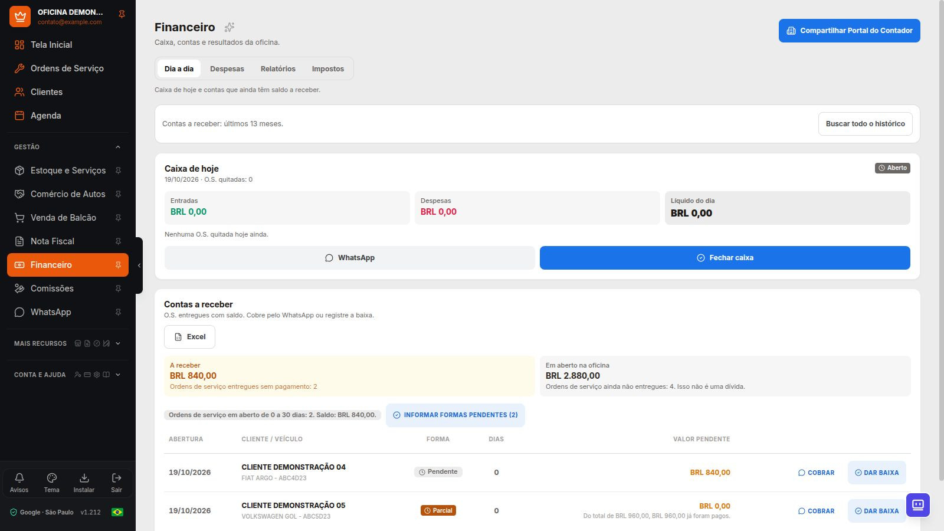Collapse the GESTÃO section
The image size is (944, 531).
(68, 147)
